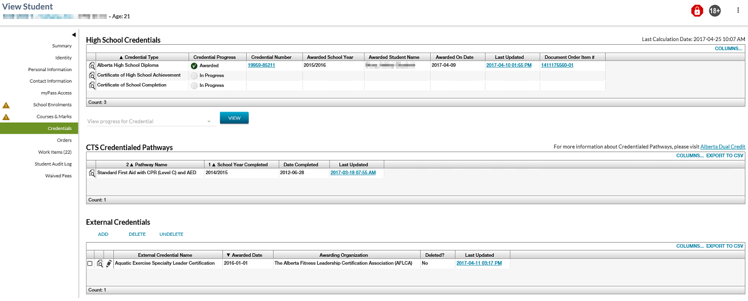Open magnifier for Standard First Aid pathway

pos(92,173)
